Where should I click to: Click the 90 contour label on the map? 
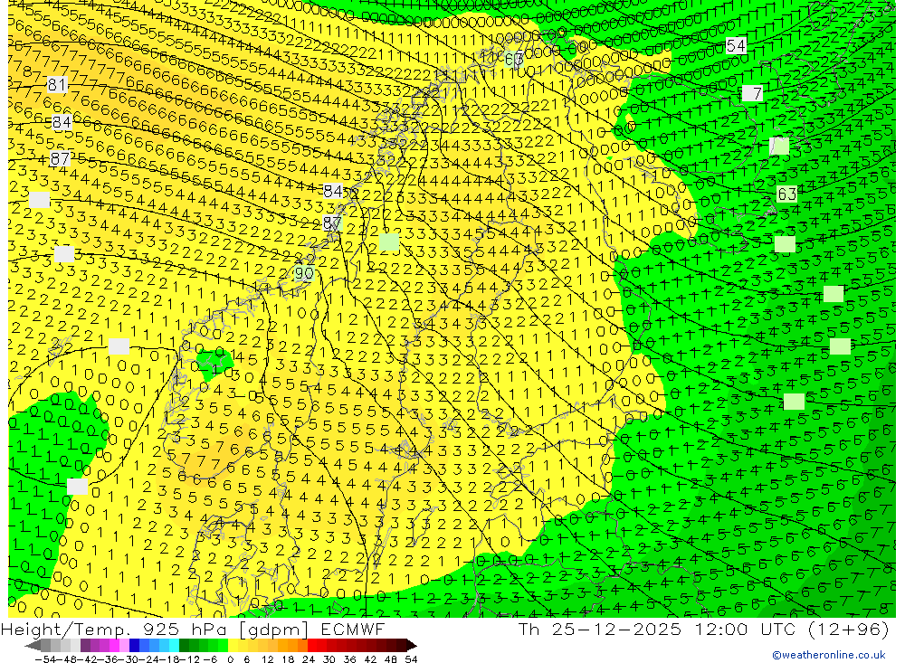point(303,273)
